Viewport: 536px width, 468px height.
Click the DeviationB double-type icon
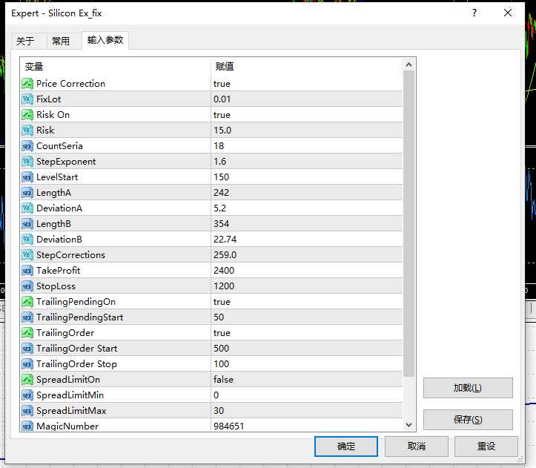[27, 240]
